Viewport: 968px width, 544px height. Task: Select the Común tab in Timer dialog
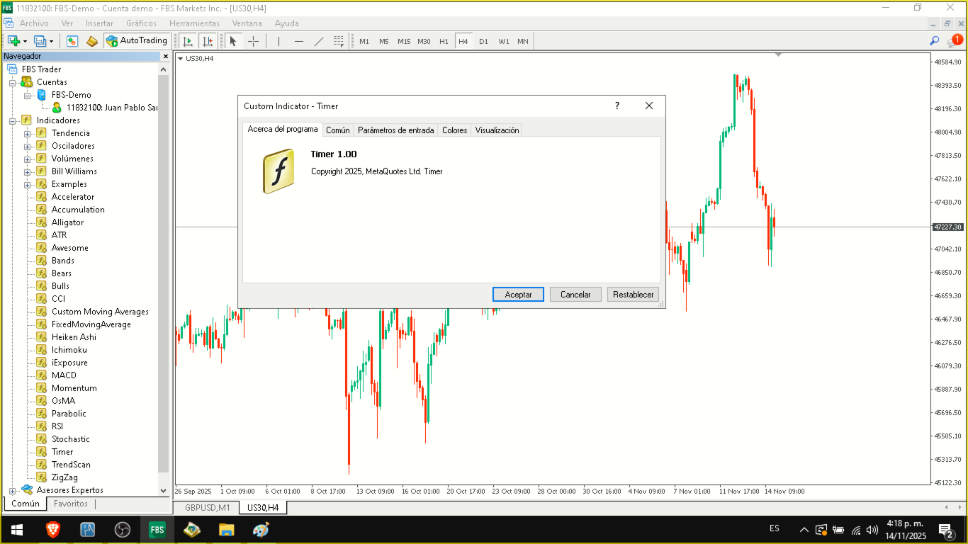coord(338,130)
